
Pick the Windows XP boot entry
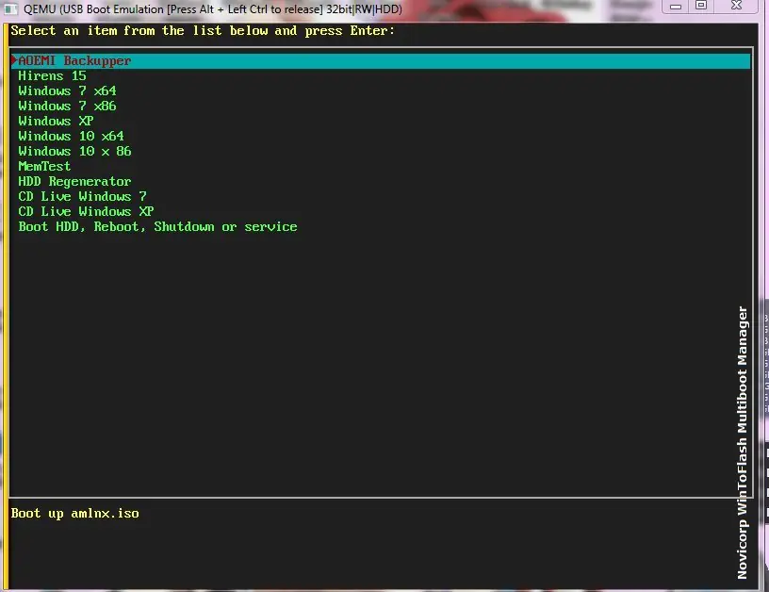56,122
